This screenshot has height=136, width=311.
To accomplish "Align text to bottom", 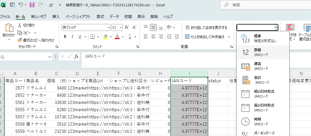I will point(161,28).
